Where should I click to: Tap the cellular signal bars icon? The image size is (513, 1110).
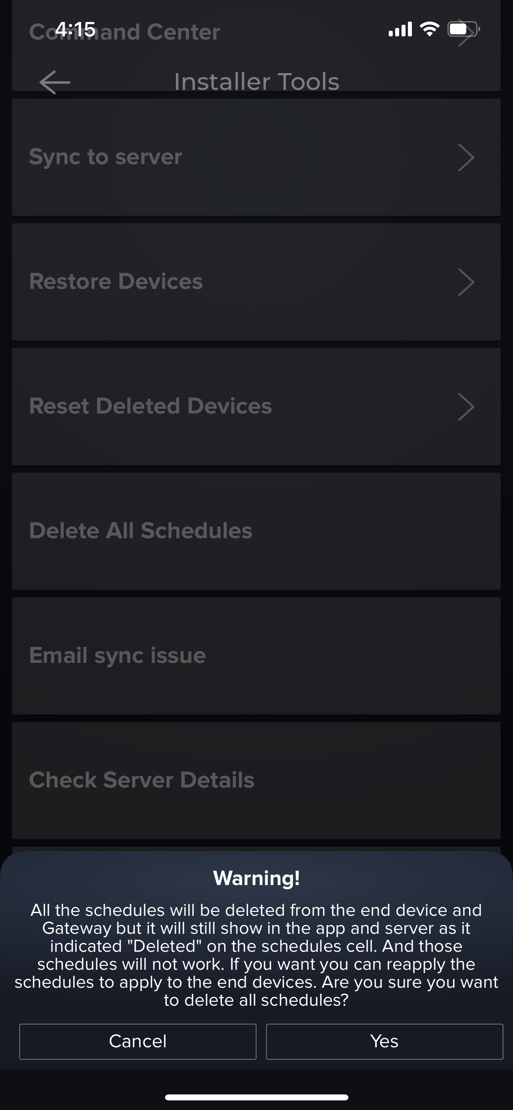pos(400,29)
